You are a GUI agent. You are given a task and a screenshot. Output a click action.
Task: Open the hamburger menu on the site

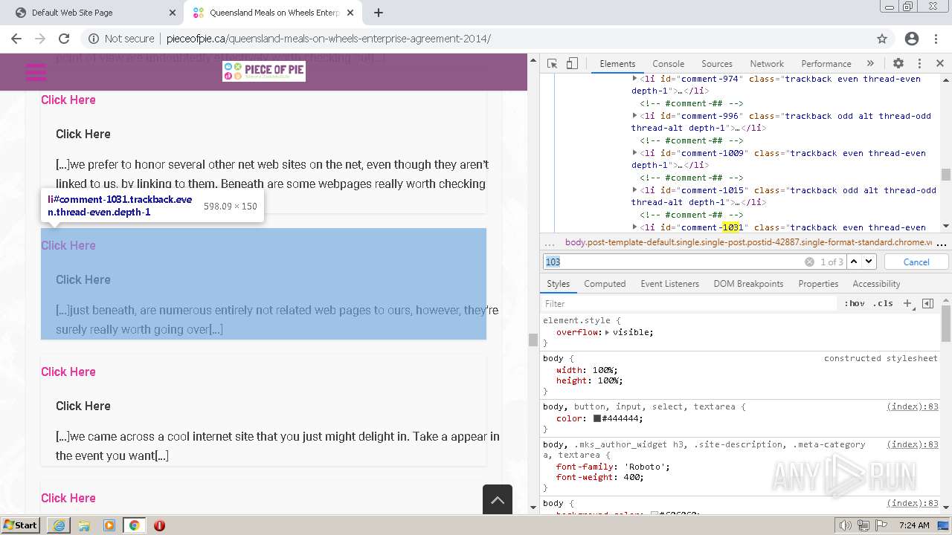click(36, 72)
